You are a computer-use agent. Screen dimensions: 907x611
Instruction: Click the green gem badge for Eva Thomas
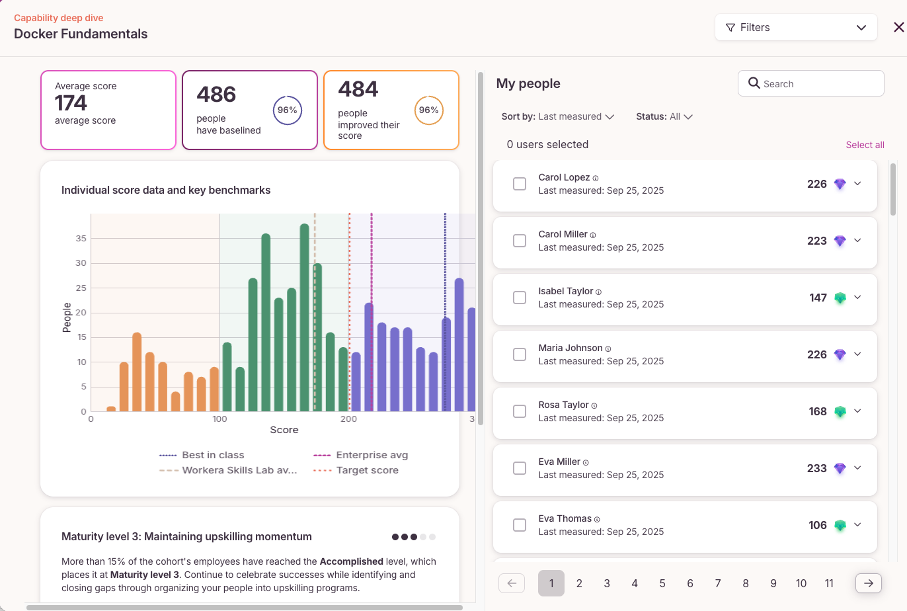point(840,525)
